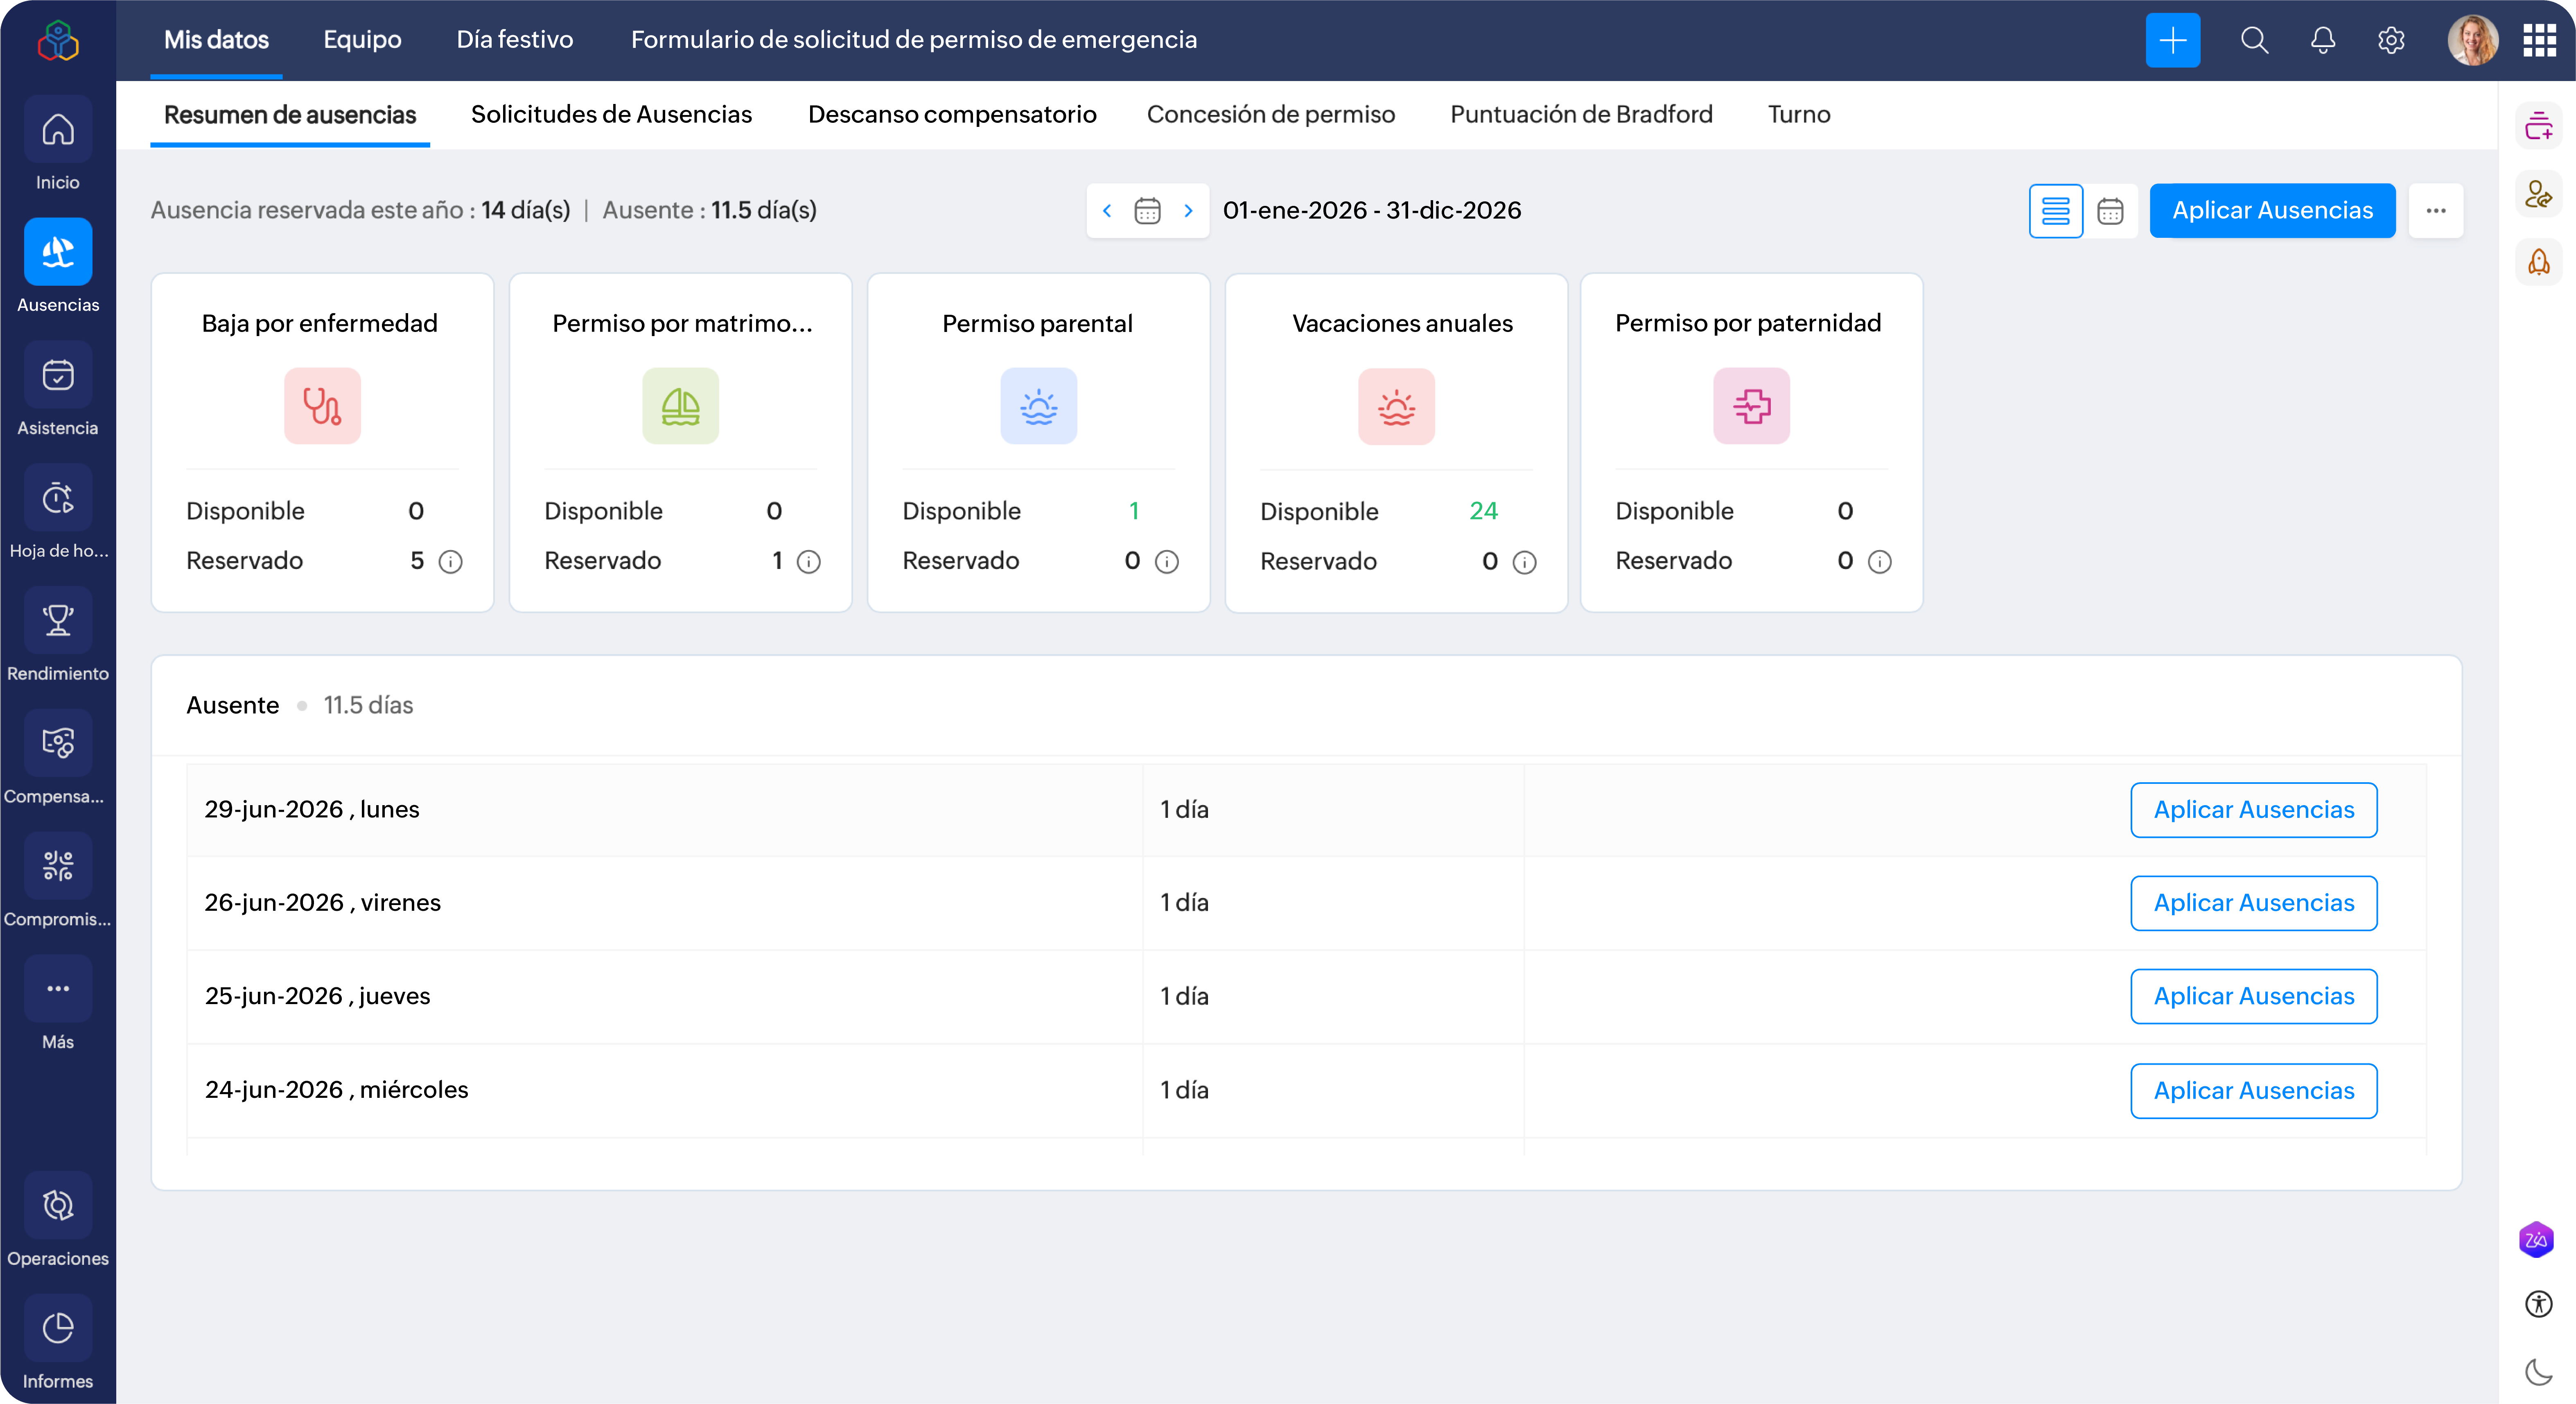
Task: Show info for Permiso por matrimonio reserved
Action: (x=809, y=562)
